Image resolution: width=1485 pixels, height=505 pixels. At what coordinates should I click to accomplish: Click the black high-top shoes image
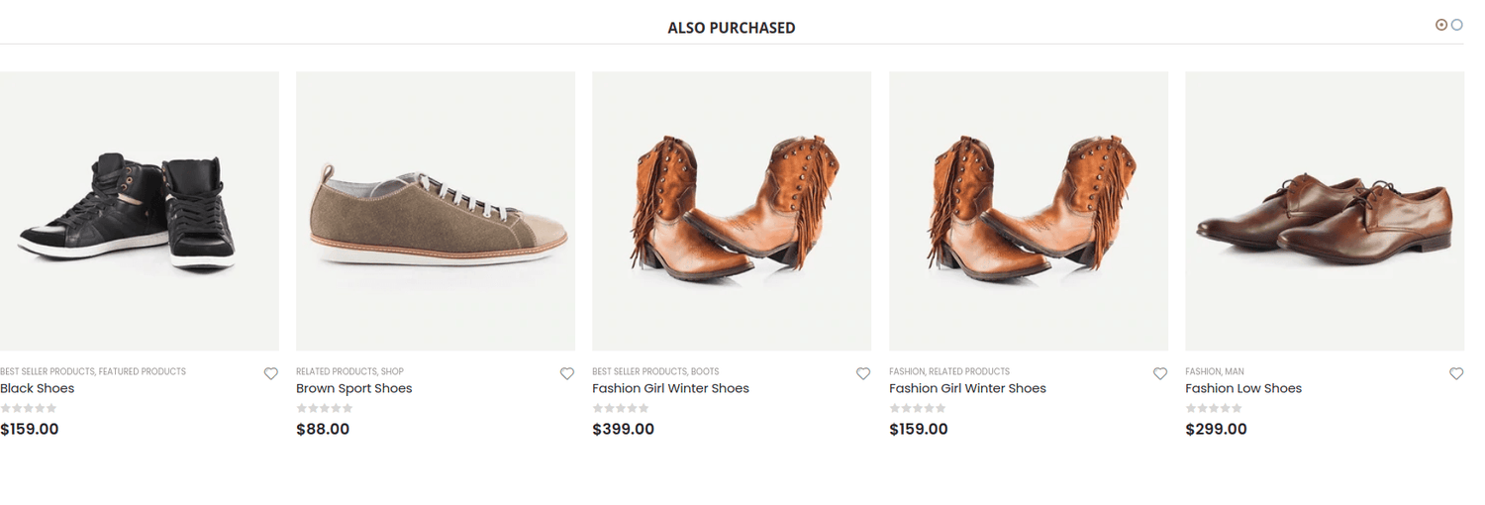(x=139, y=211)
